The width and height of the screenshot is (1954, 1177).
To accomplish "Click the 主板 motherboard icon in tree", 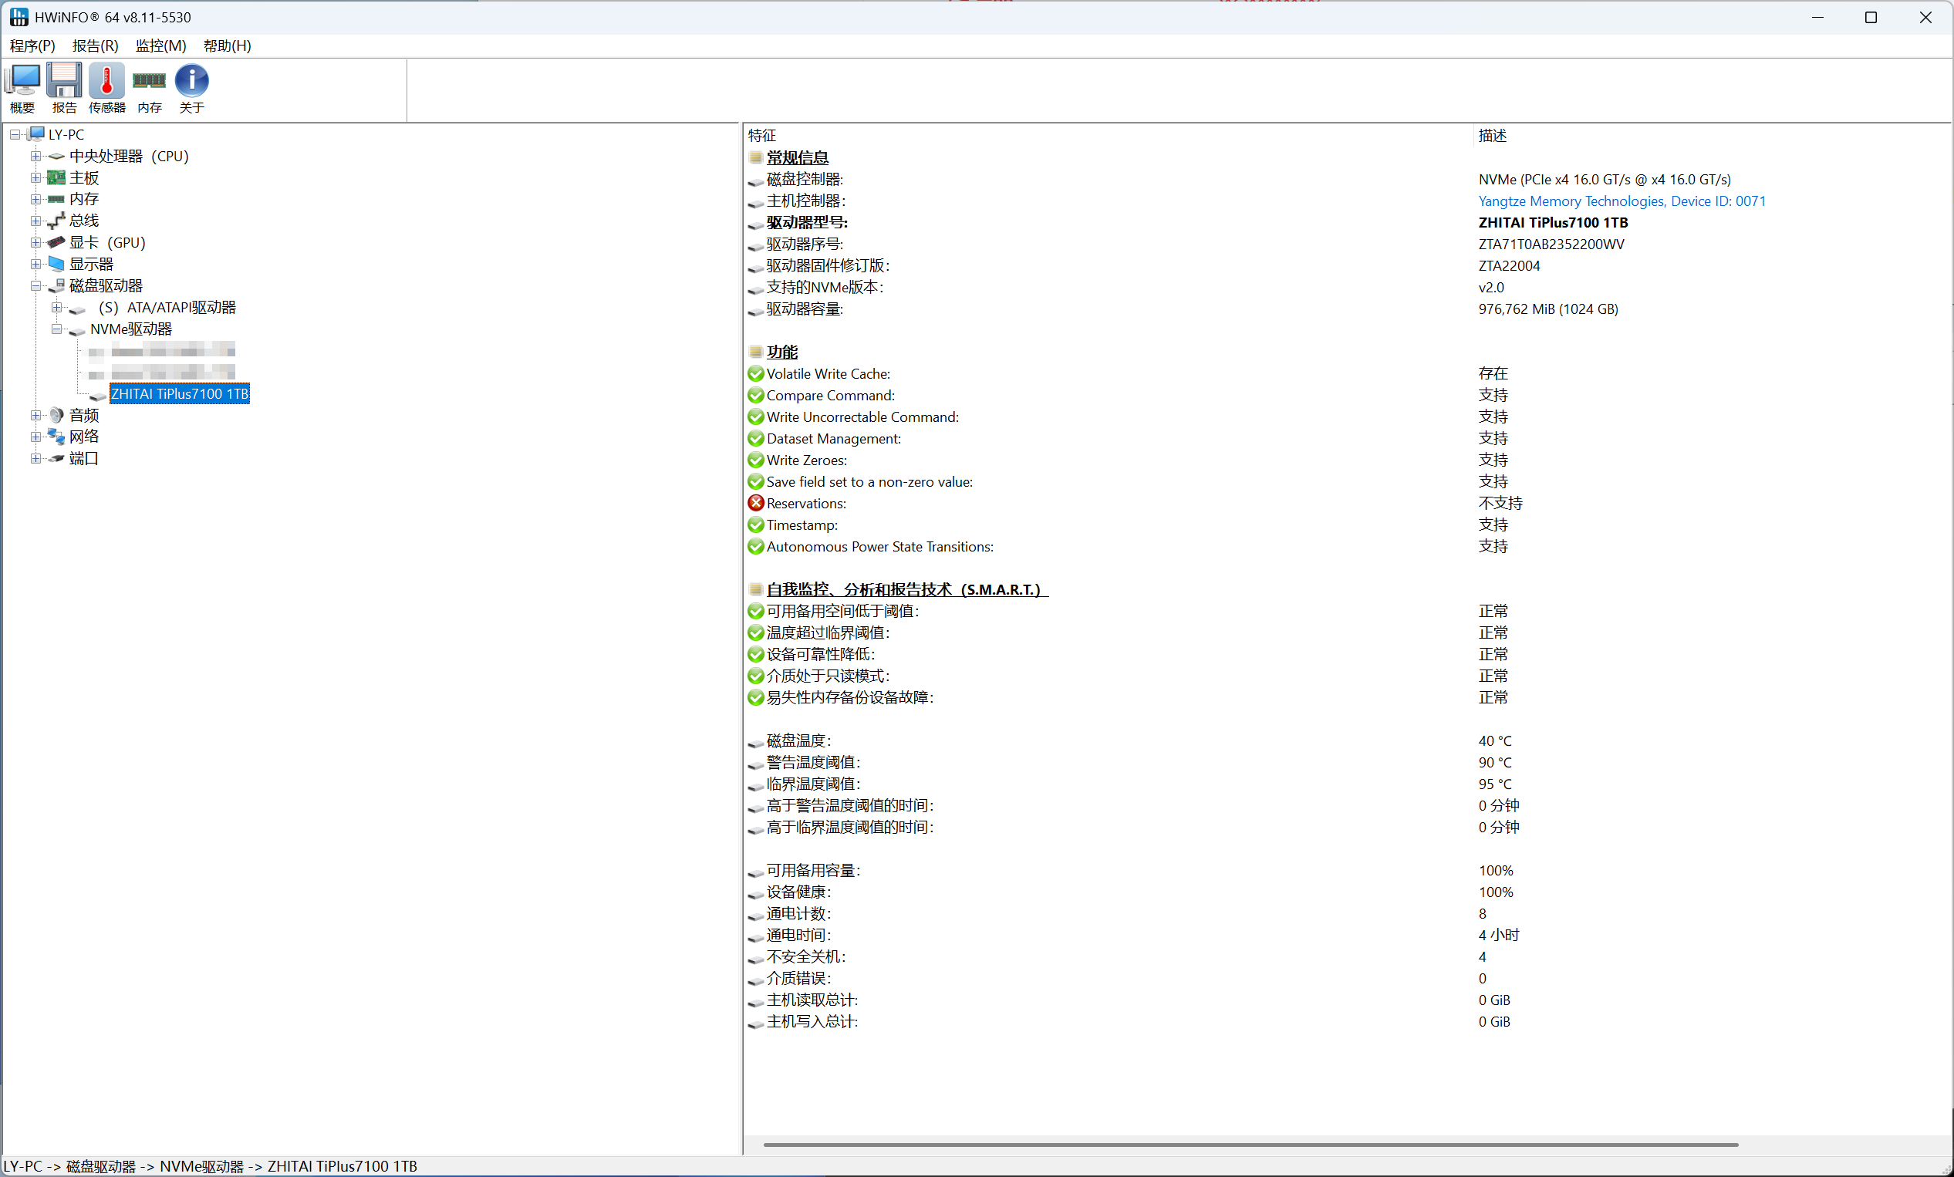I will [x=56, y=177].
